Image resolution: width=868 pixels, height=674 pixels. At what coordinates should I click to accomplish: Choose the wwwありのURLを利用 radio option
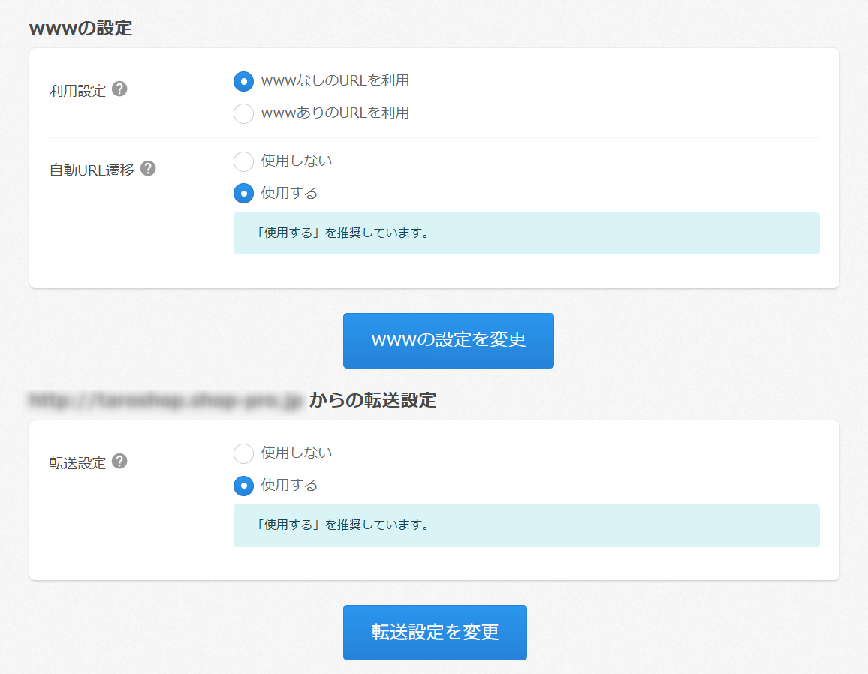coord(243,113)
